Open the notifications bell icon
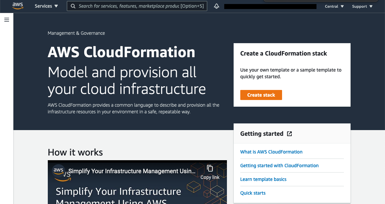385x204 pixels. click(x=216, y=6)
